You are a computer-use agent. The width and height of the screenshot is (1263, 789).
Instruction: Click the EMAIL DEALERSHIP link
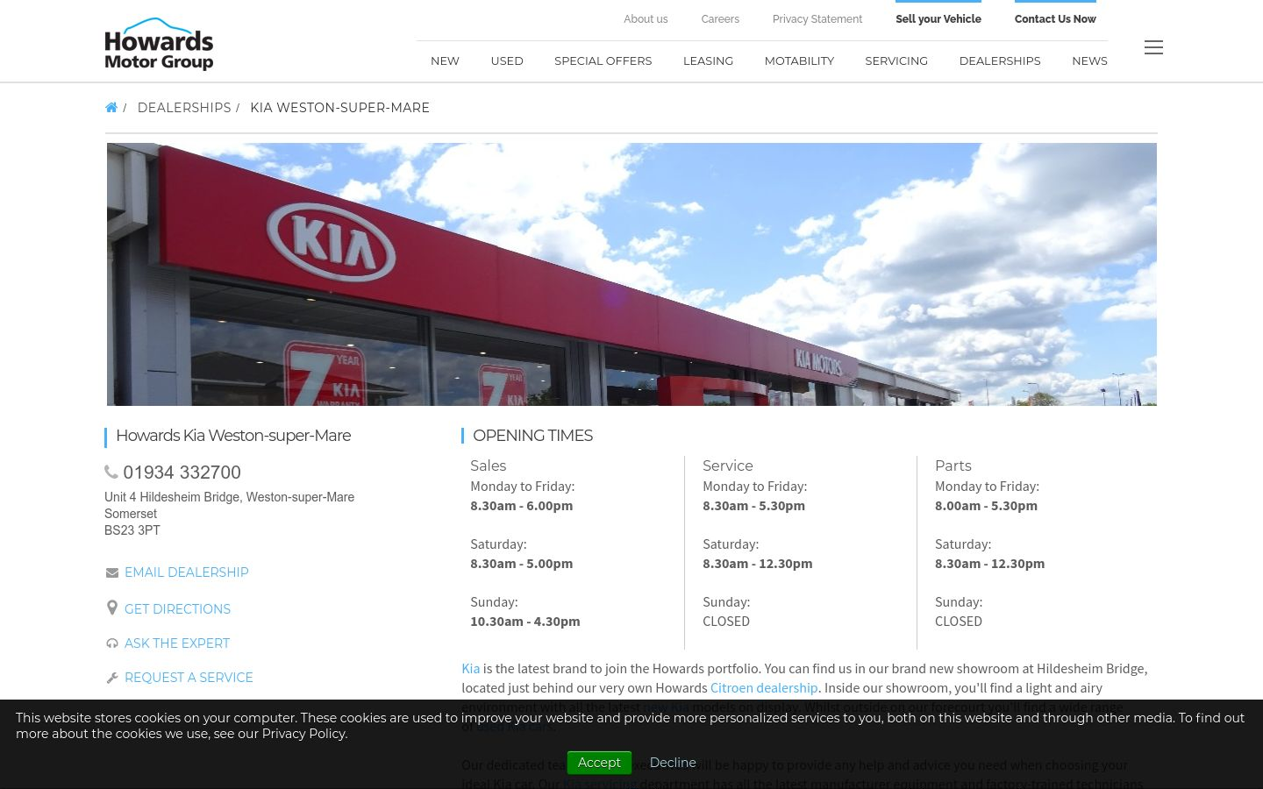pos(187,572)
